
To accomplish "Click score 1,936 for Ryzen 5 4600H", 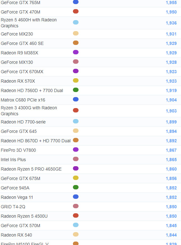I will point(171,23).
